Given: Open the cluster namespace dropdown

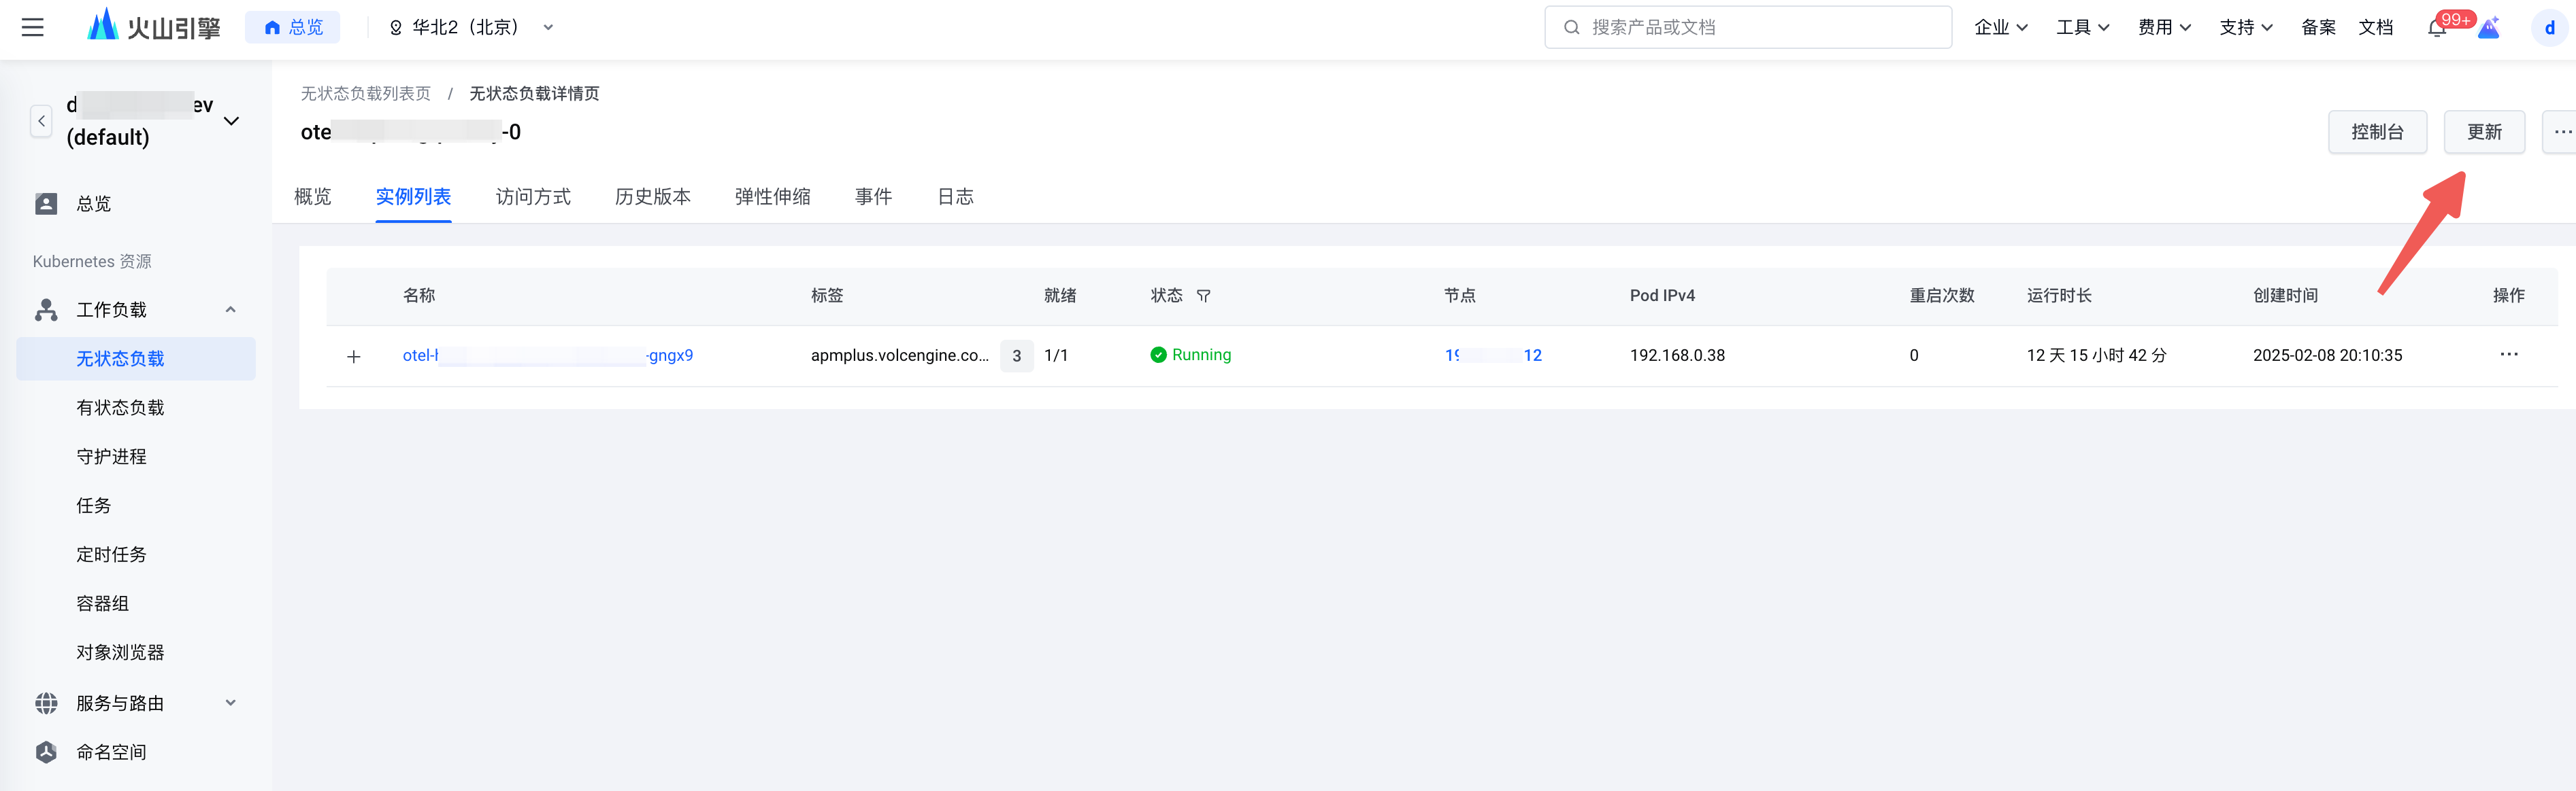Looking at the screenshot, I should point(231,121).
